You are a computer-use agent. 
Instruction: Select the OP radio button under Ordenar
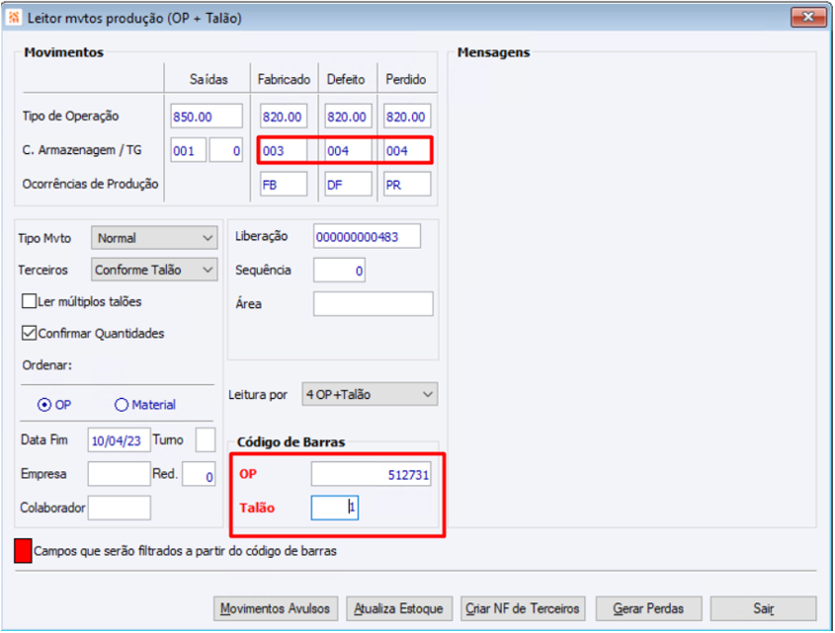44,405
